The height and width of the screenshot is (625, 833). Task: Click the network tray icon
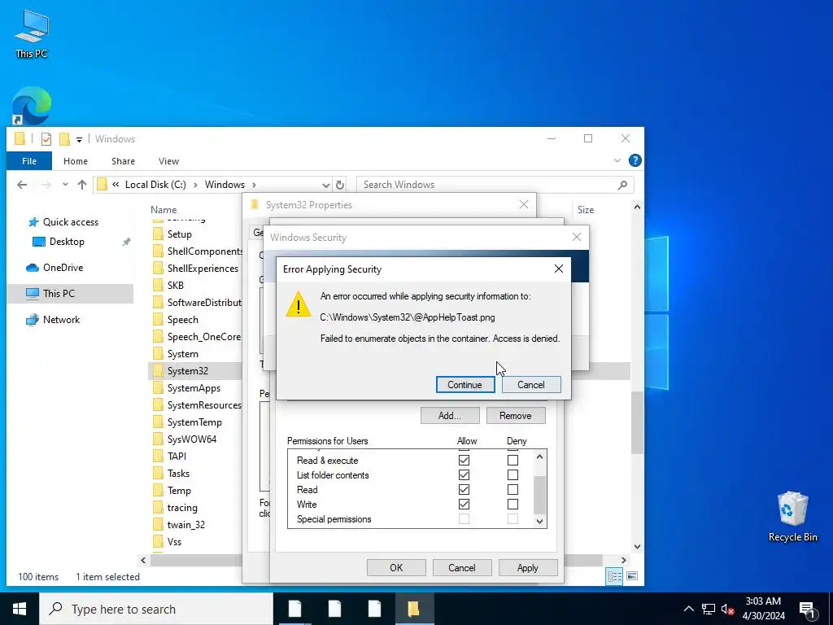click(709, 609)
